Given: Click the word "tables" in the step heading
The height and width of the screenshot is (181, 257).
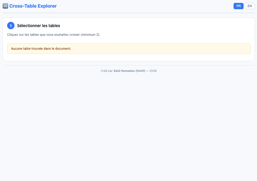Looking at the screenshot, I should tap(55, 26).
